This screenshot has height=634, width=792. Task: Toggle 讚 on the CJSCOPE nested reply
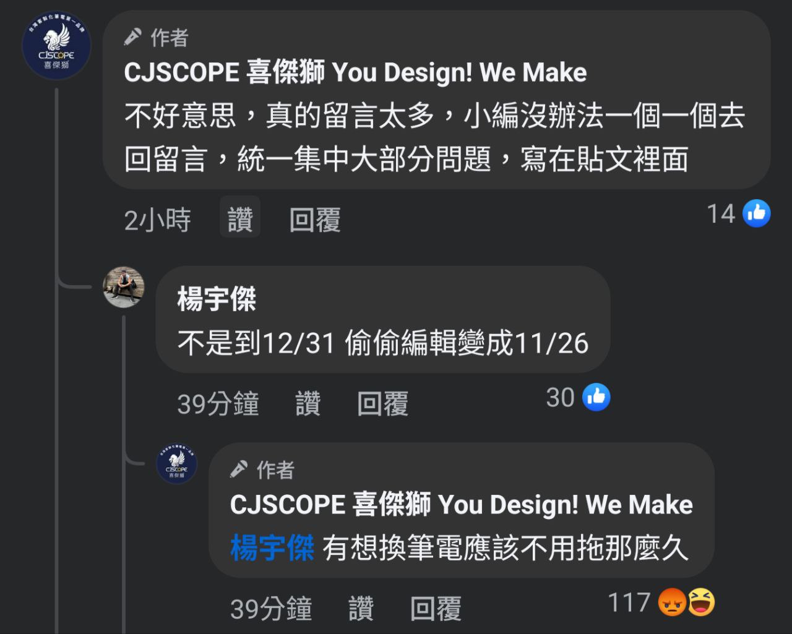click(x=361, y=609)
